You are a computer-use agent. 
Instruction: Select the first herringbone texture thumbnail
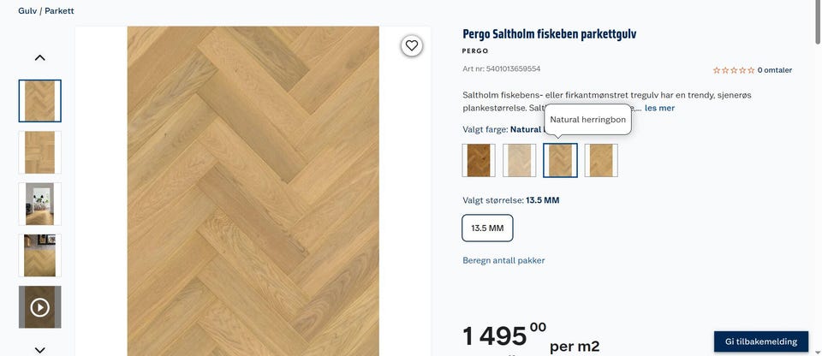coord(40,101)
